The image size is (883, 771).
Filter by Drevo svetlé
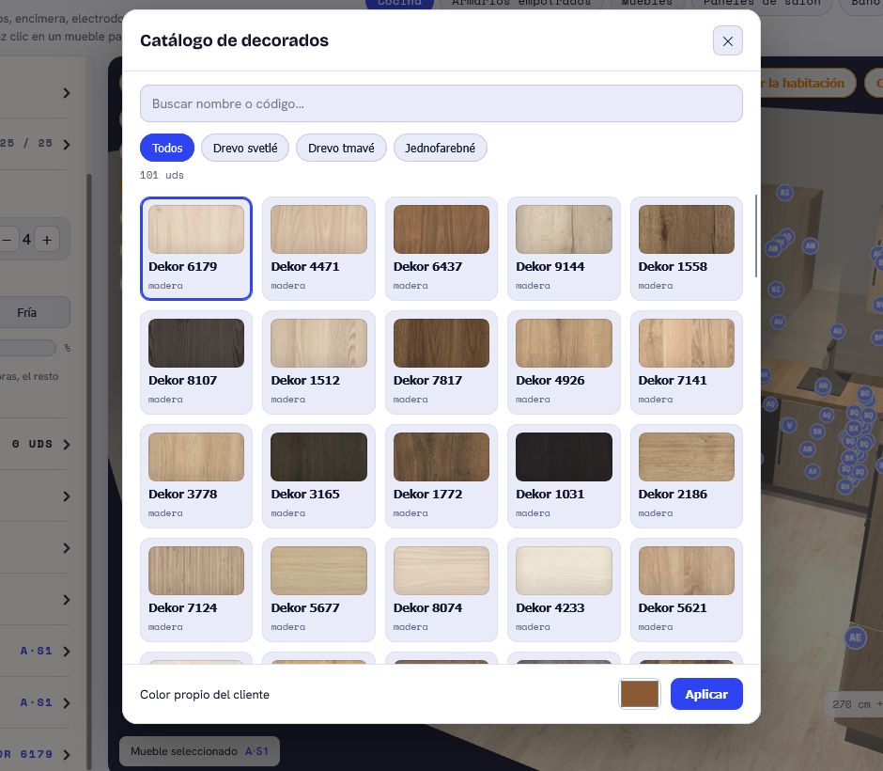[245, 148]
